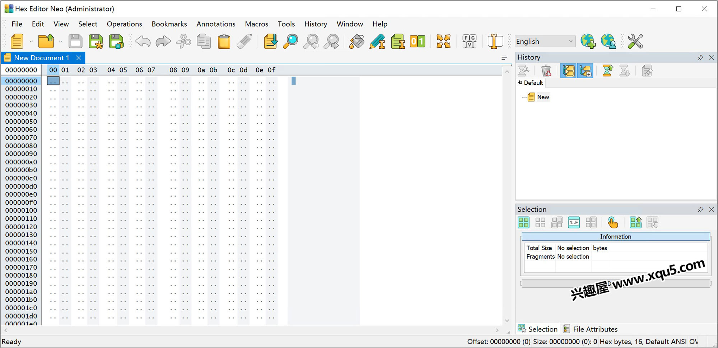Click the Copy icon
This screenshot has width=718, height=348.
pos(204,41)
